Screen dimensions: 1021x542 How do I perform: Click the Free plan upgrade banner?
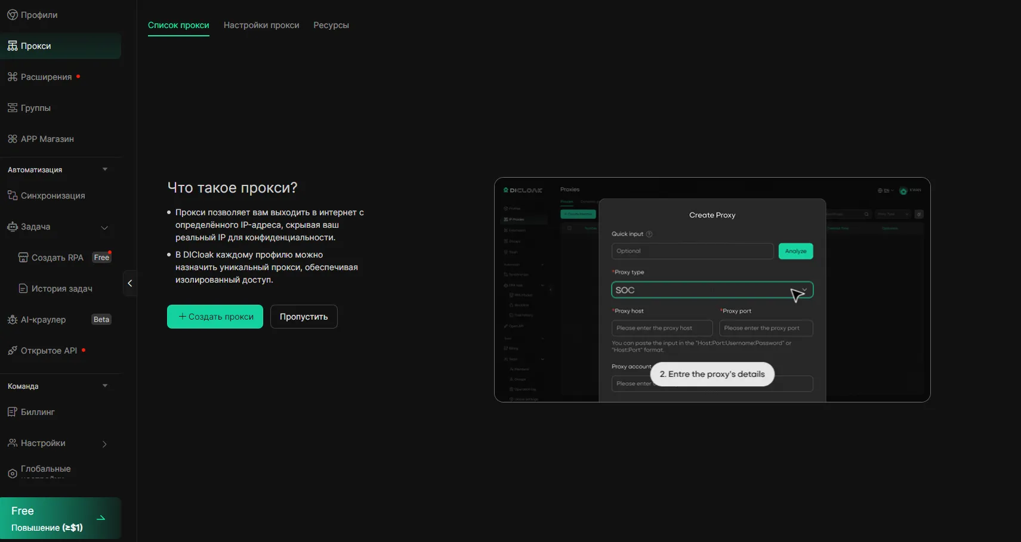click(60, 518)
